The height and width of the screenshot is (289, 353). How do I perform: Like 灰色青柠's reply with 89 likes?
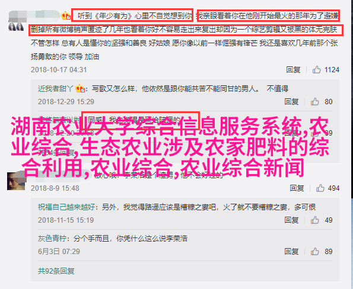point(314,252)
